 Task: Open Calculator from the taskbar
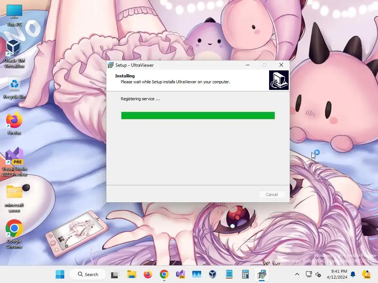pyautogui.click(x=245, y=274)
